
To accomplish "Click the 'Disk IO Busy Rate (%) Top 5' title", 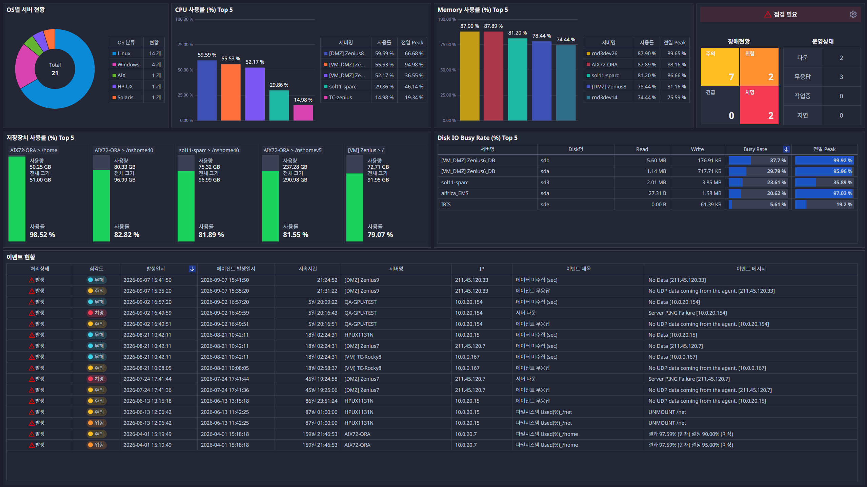I will click(x=477, y=138).
